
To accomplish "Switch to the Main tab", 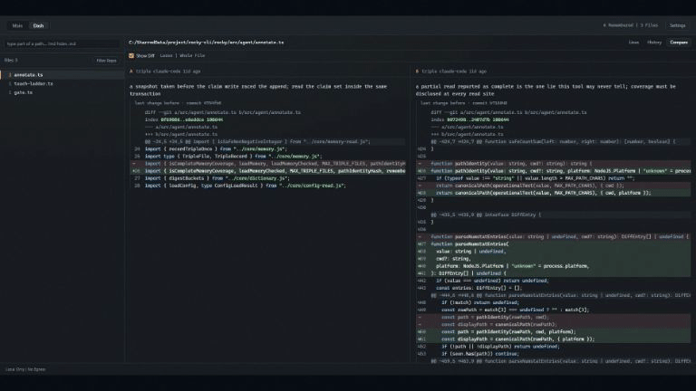I will click(x=17, y=25).
